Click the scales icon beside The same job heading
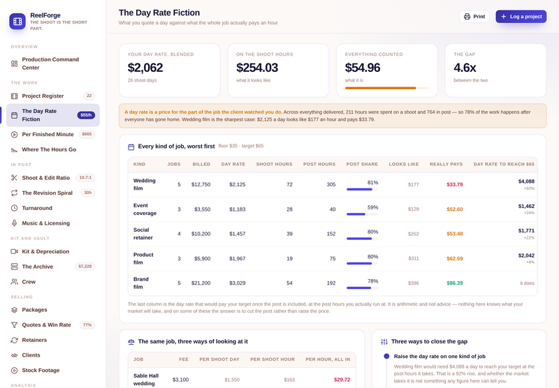The width and height of the screenshot is (559, 388). pos(131,342)
